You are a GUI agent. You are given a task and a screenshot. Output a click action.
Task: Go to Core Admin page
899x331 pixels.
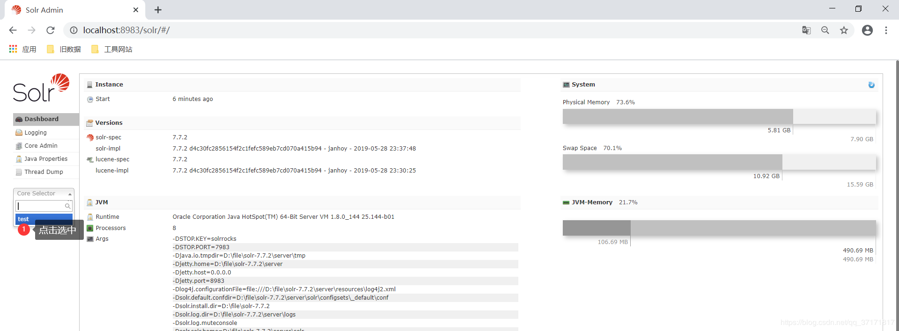[46, 146]
